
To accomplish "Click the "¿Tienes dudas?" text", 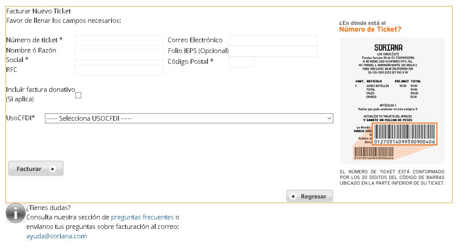I will (48, 208).
